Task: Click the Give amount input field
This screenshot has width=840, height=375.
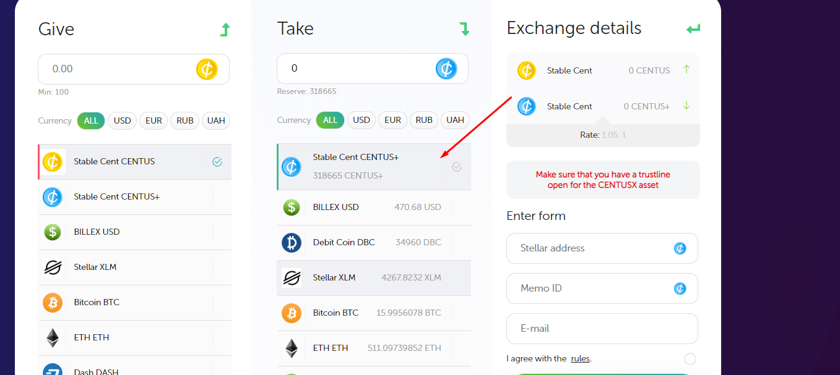Action: click(134, 69)
